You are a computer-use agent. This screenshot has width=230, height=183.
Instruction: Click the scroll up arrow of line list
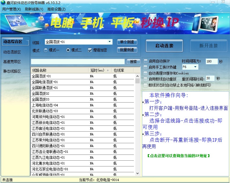click(137, 76)
